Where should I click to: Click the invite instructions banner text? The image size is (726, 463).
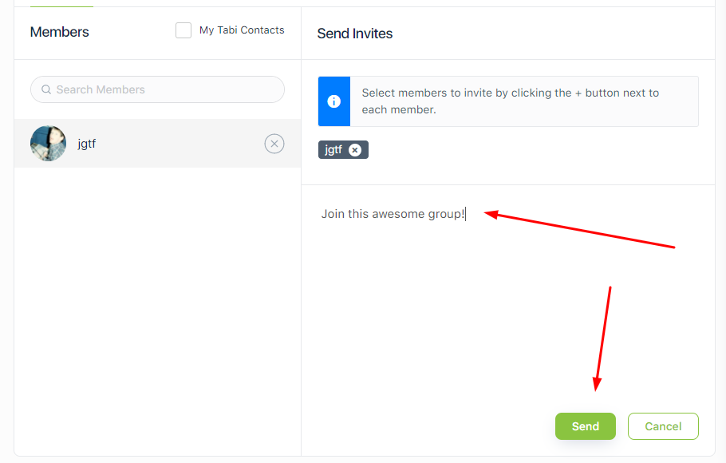511,101
